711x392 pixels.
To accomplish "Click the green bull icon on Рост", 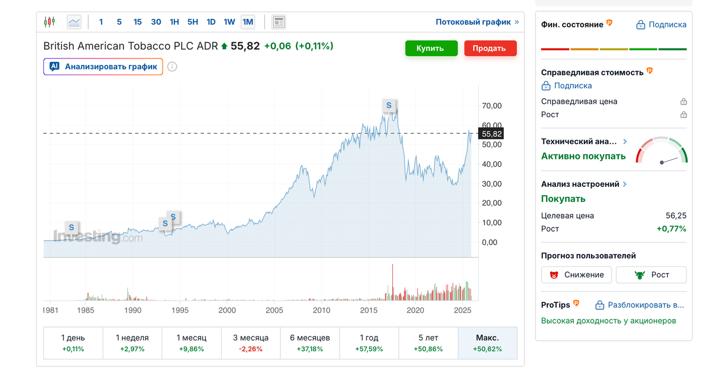I will click(639, 275).
